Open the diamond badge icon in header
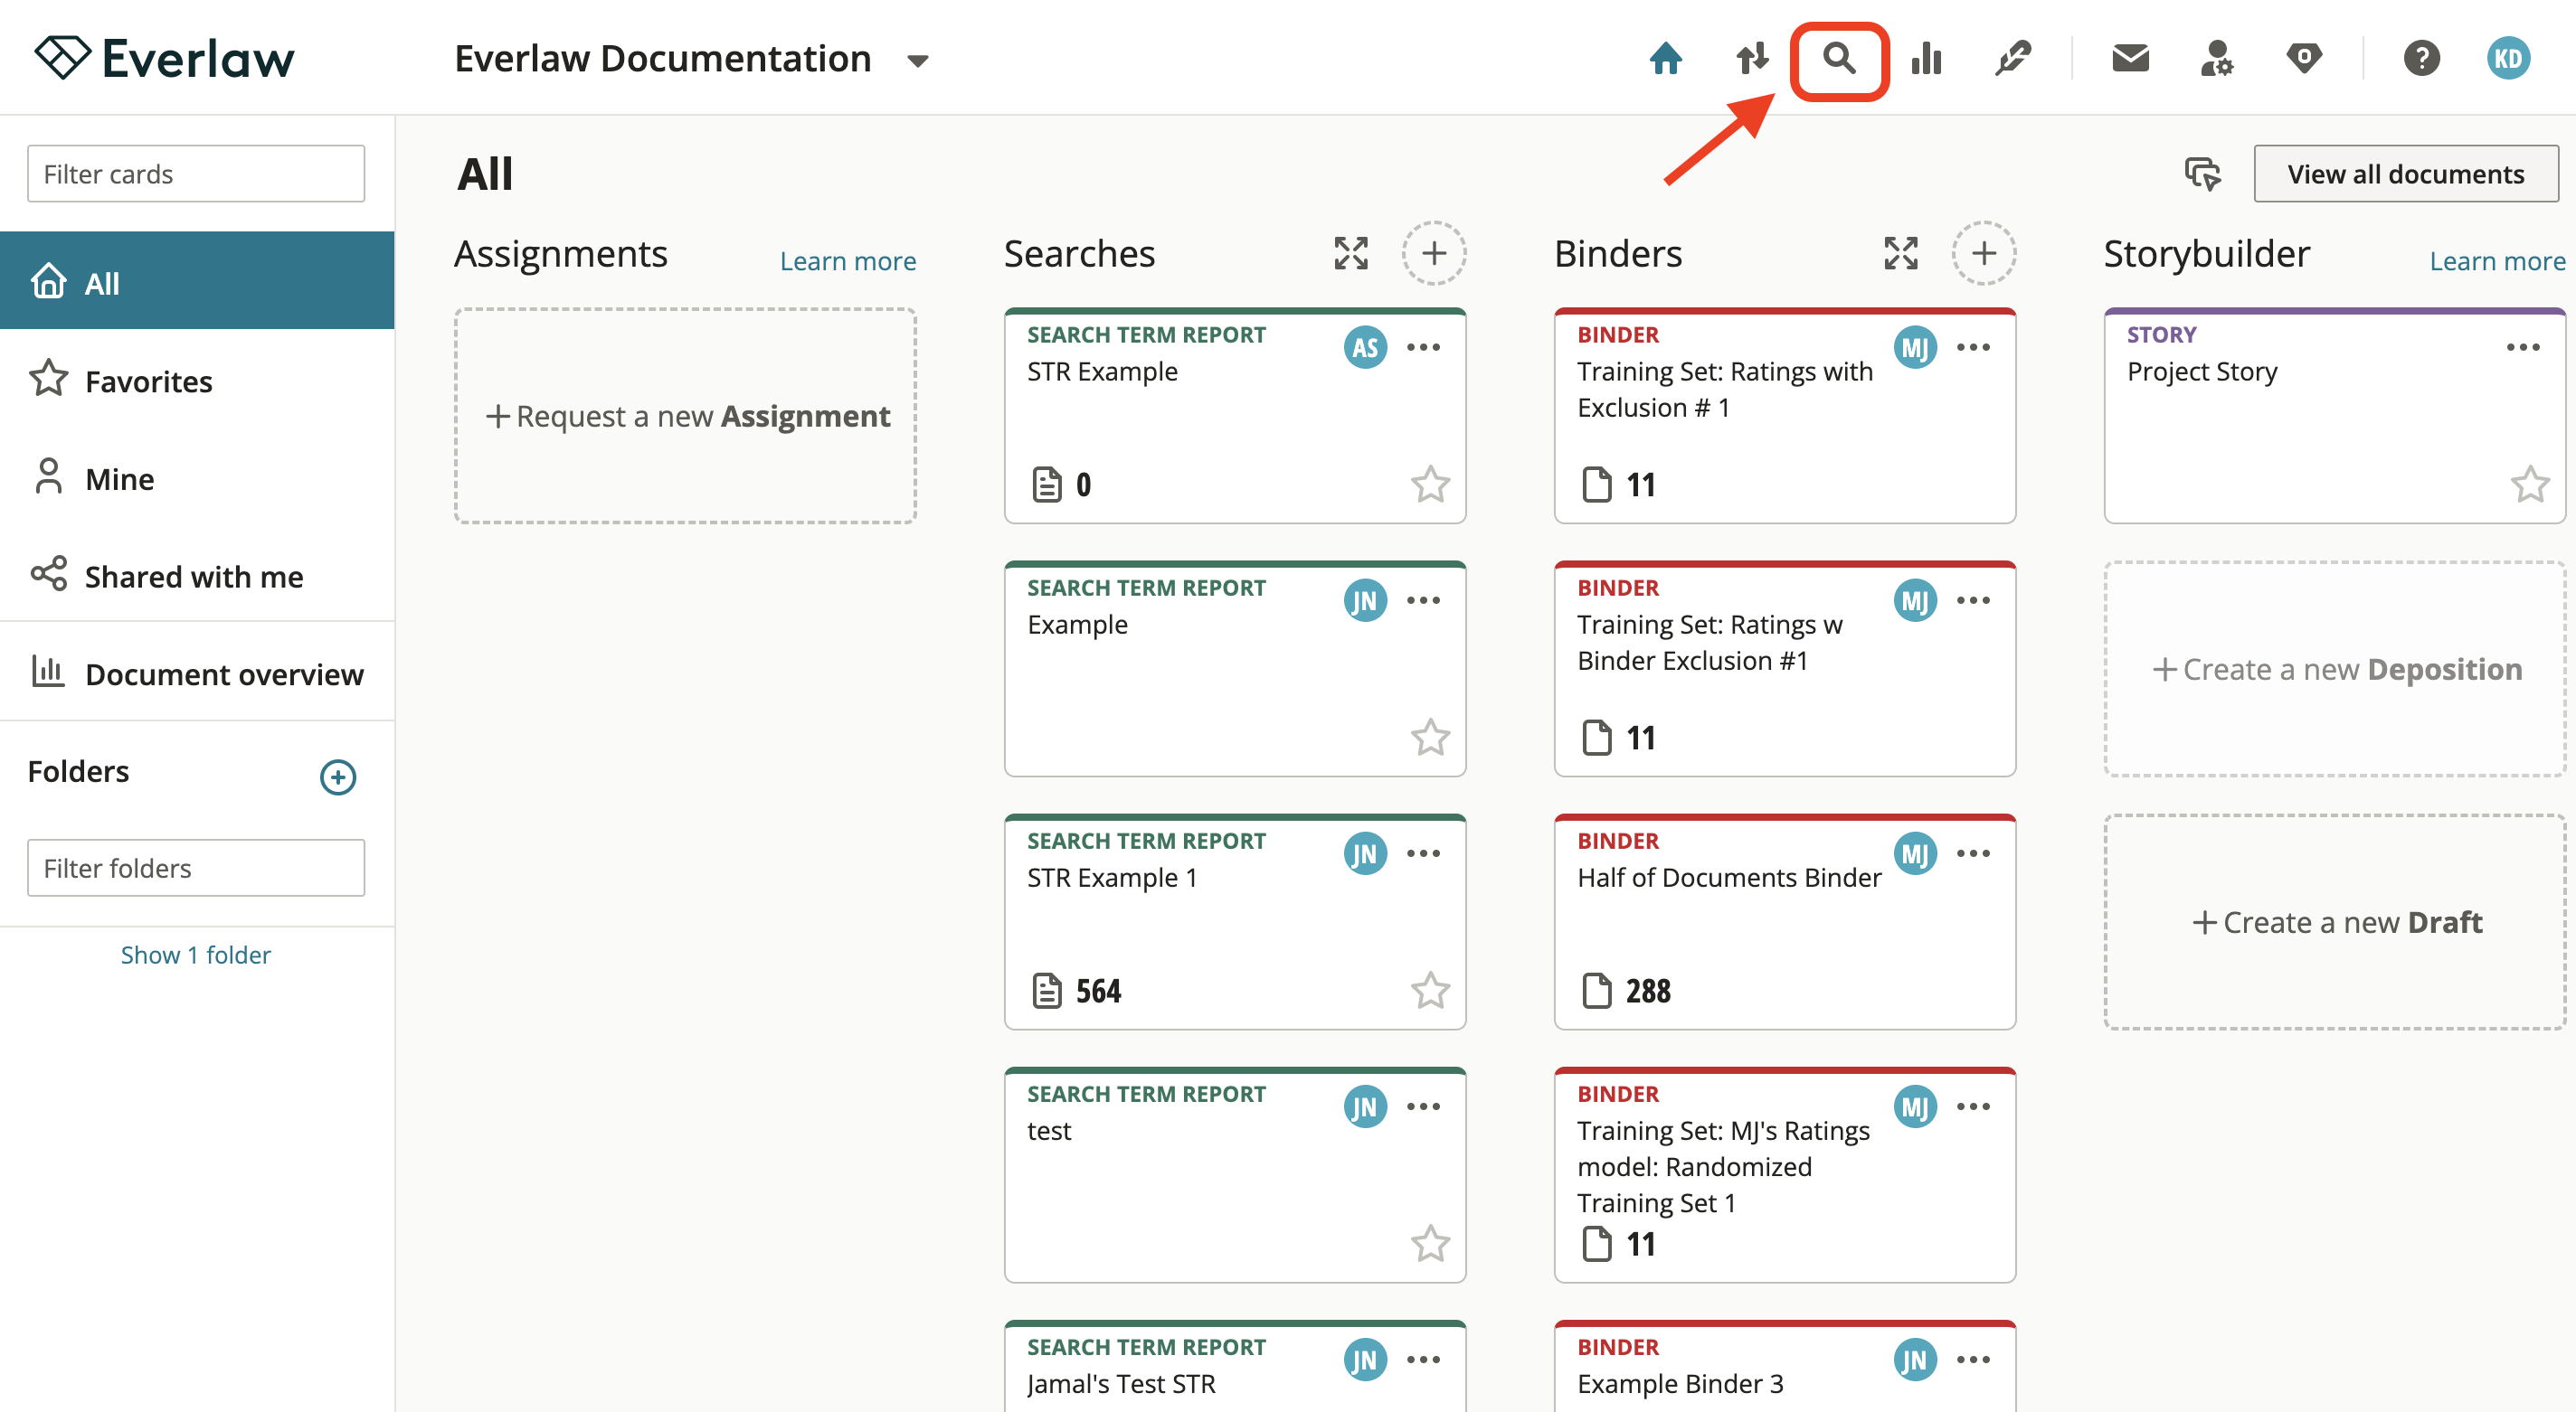The height and width of the screenshot is (1412, 2576). (2303, 59)
